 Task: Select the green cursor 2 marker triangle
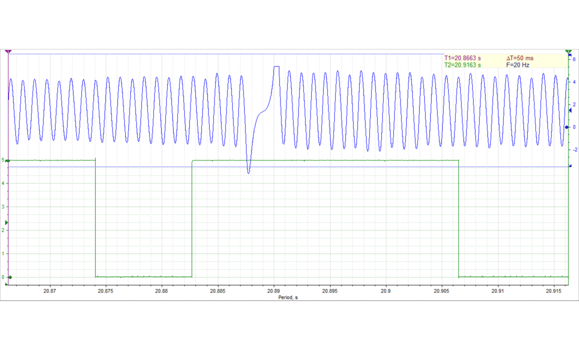click(x=568, y=51)
